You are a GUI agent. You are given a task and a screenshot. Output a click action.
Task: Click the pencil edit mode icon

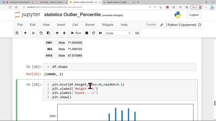pos(162,25)
